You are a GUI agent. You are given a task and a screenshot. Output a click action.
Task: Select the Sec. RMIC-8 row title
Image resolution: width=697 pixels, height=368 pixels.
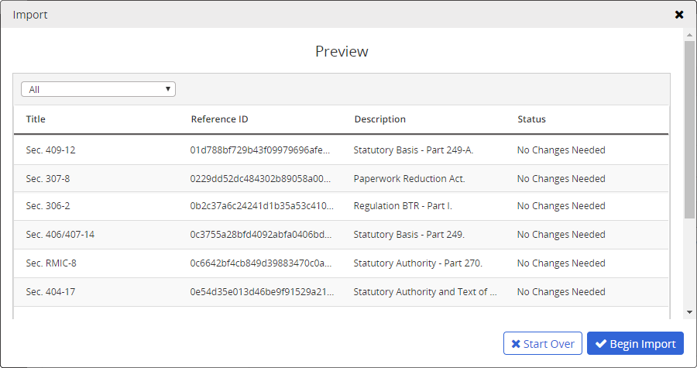tap(51, 263)
